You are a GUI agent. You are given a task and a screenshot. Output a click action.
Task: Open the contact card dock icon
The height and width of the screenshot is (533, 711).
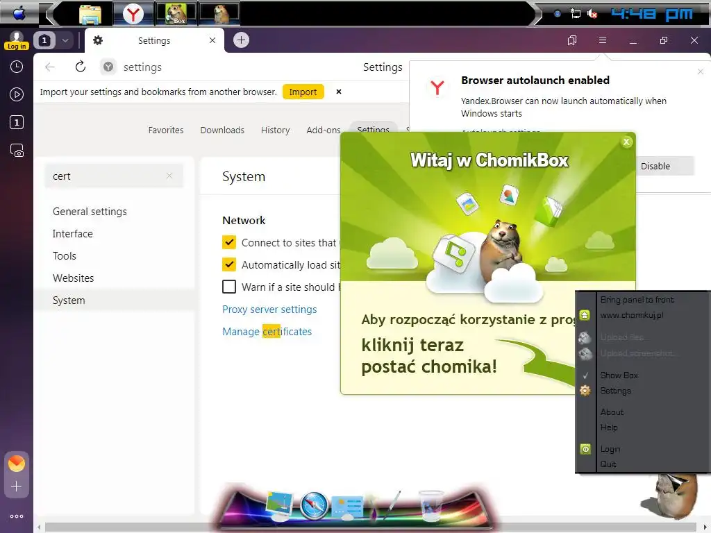click(347, 506)
